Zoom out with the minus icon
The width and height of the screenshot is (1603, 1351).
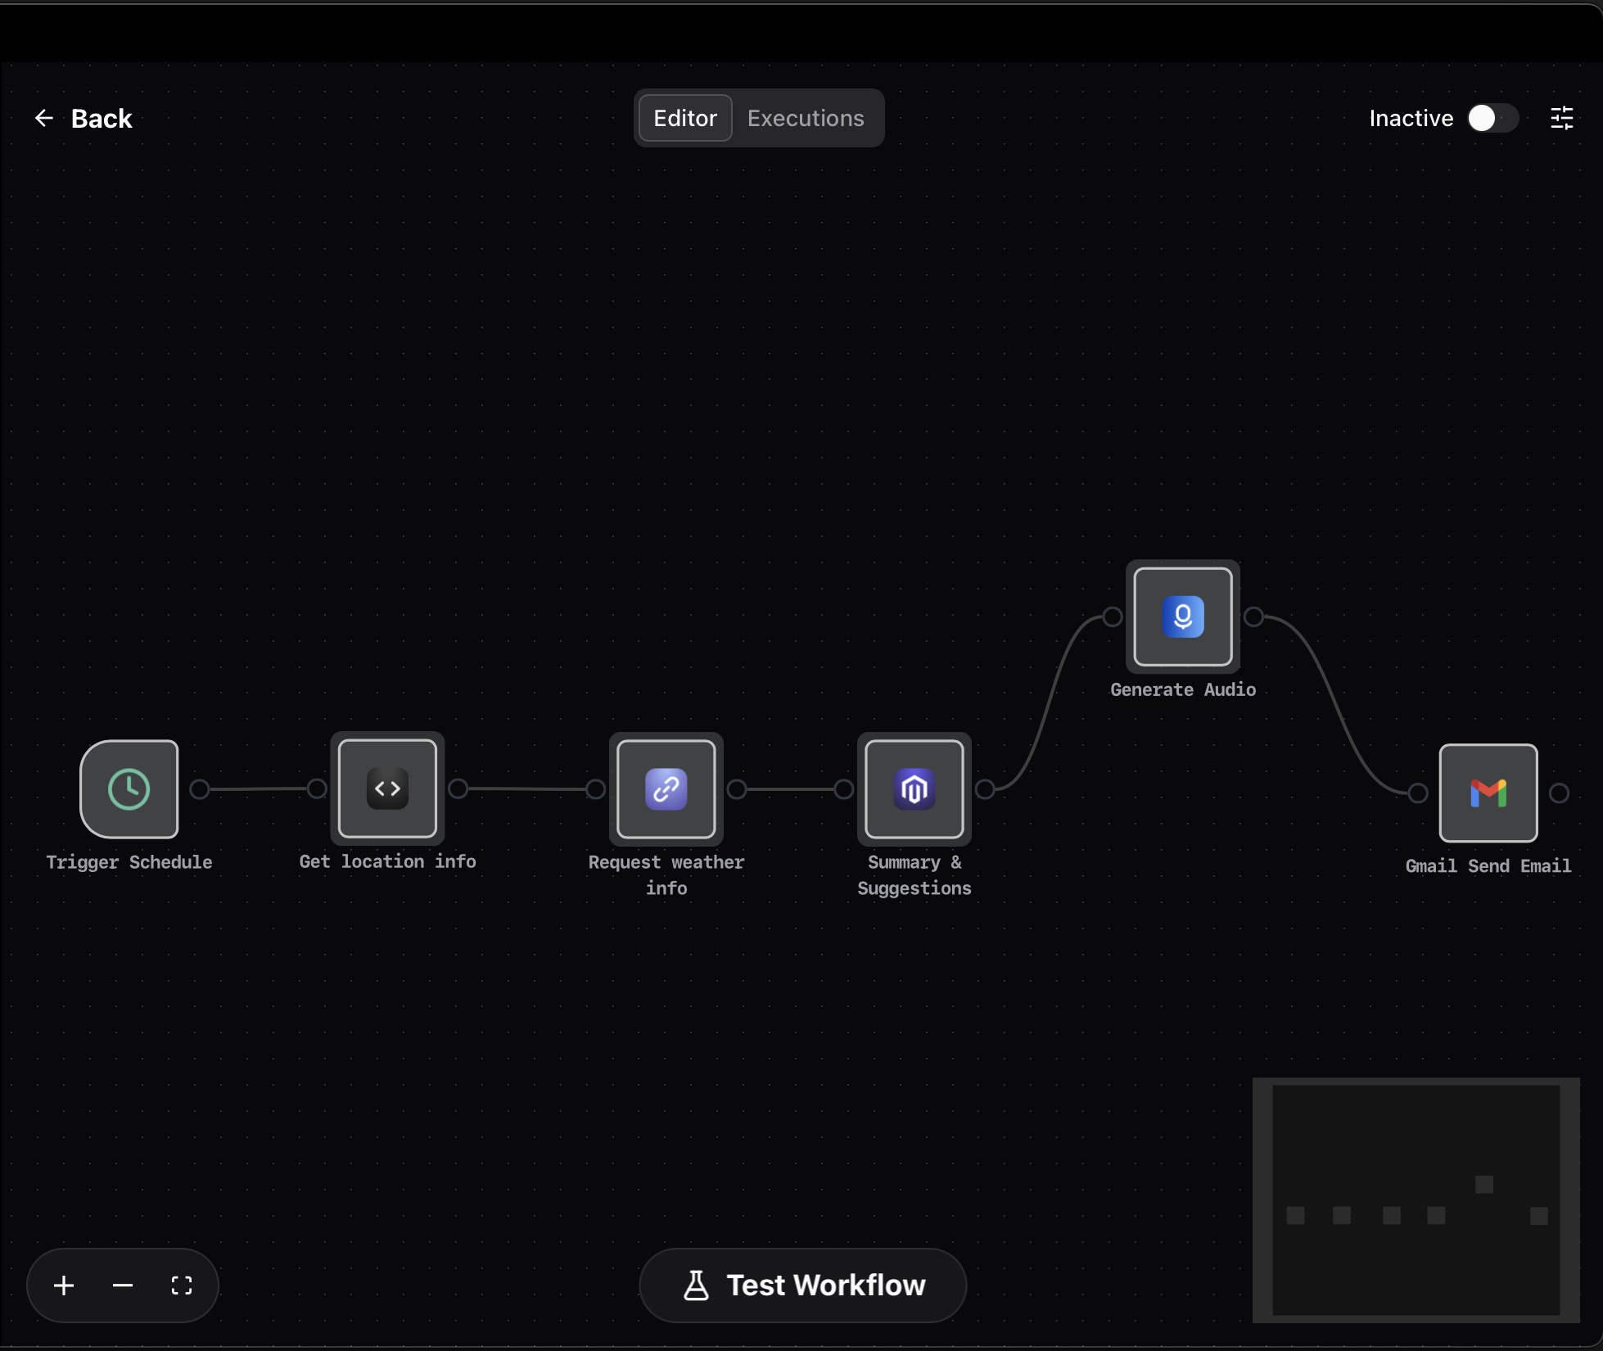[123, 1285]
